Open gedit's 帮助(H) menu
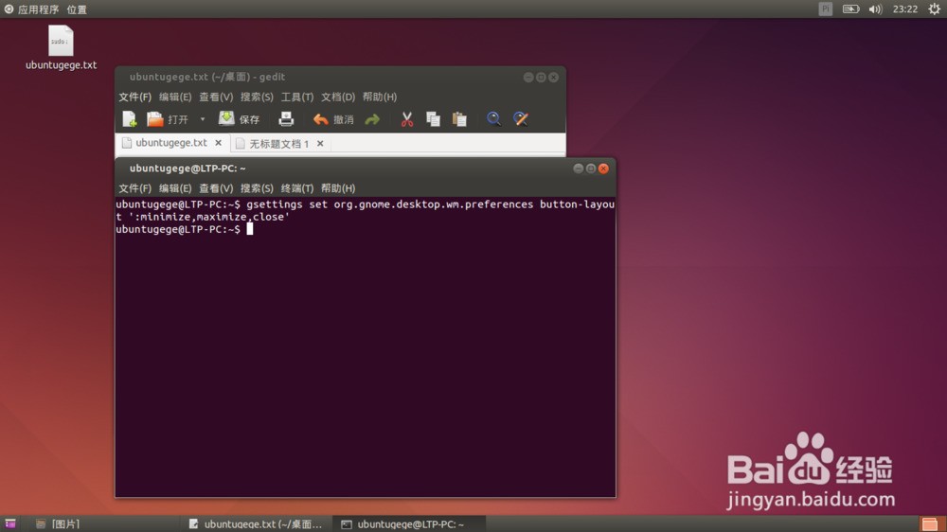 click(x=380, y=97)
